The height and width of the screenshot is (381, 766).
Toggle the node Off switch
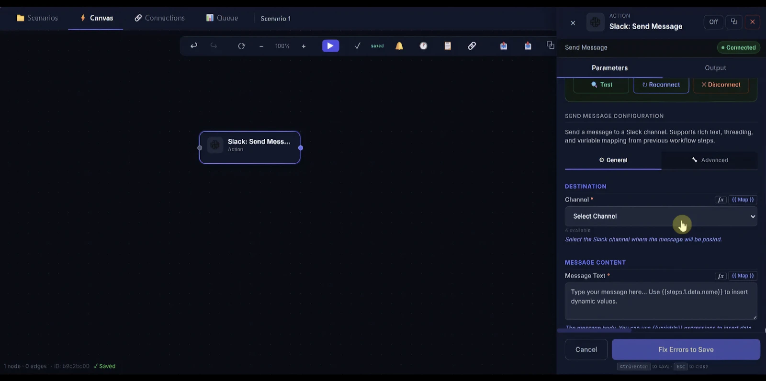713,22
